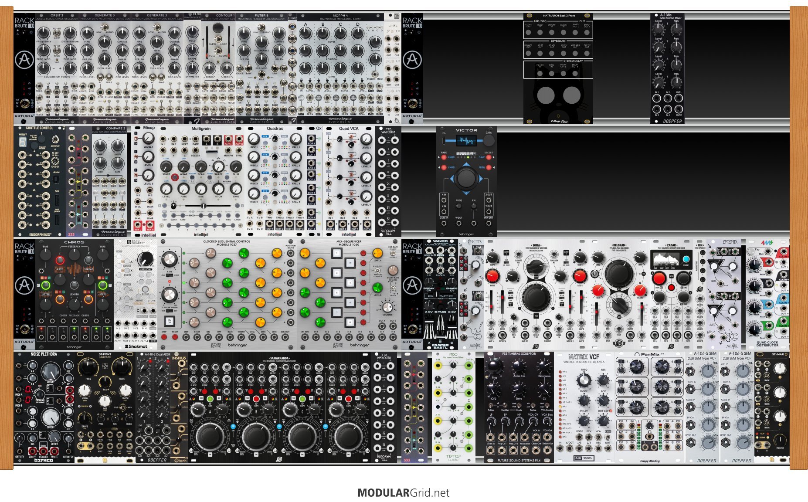Click the ON/OFF button on Module 1027

[x=170, y=321]
